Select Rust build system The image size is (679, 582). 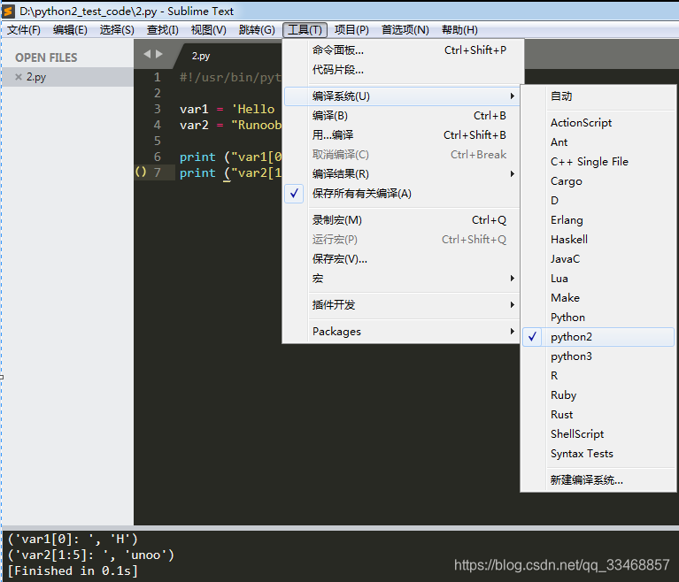pos(598,415)
